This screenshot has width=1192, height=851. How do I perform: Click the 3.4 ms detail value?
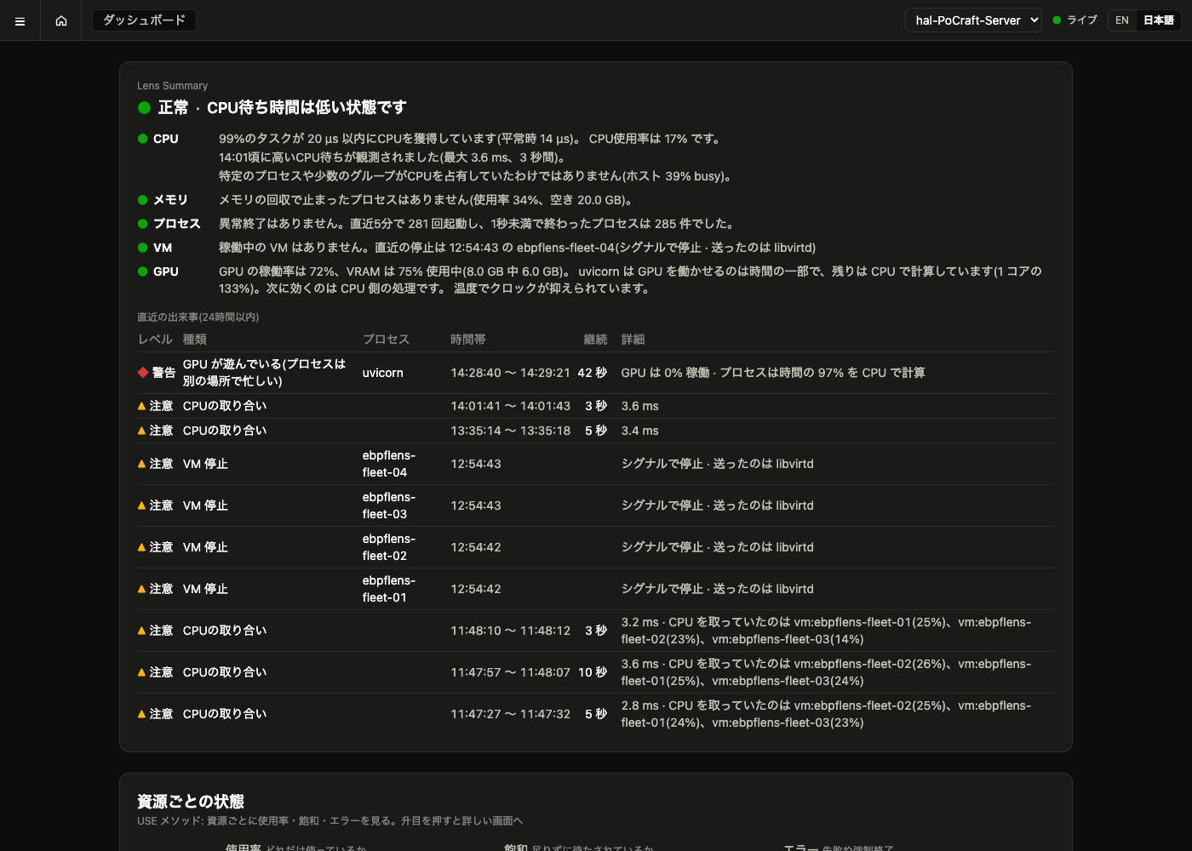(x=640, y=431)
